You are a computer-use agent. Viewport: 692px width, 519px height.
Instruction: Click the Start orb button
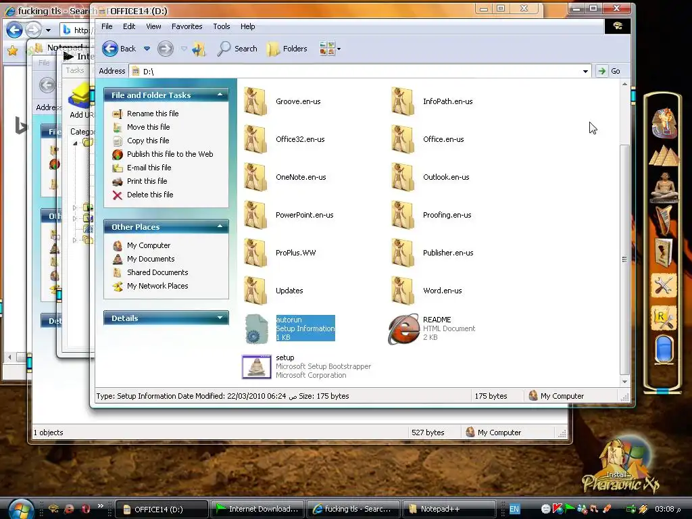point(20,509)
